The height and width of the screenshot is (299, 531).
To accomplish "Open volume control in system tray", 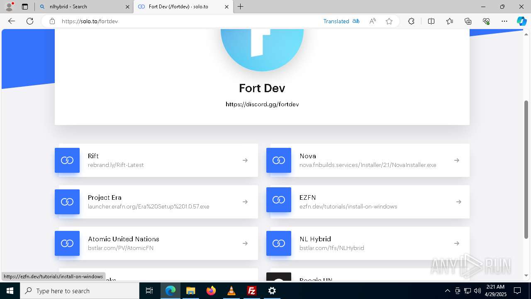I will 477,291.
